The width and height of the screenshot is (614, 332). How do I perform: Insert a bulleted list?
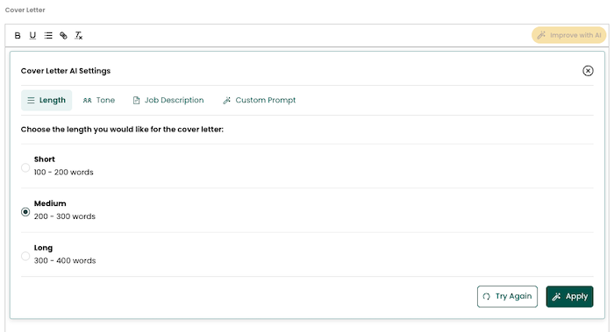48,36
